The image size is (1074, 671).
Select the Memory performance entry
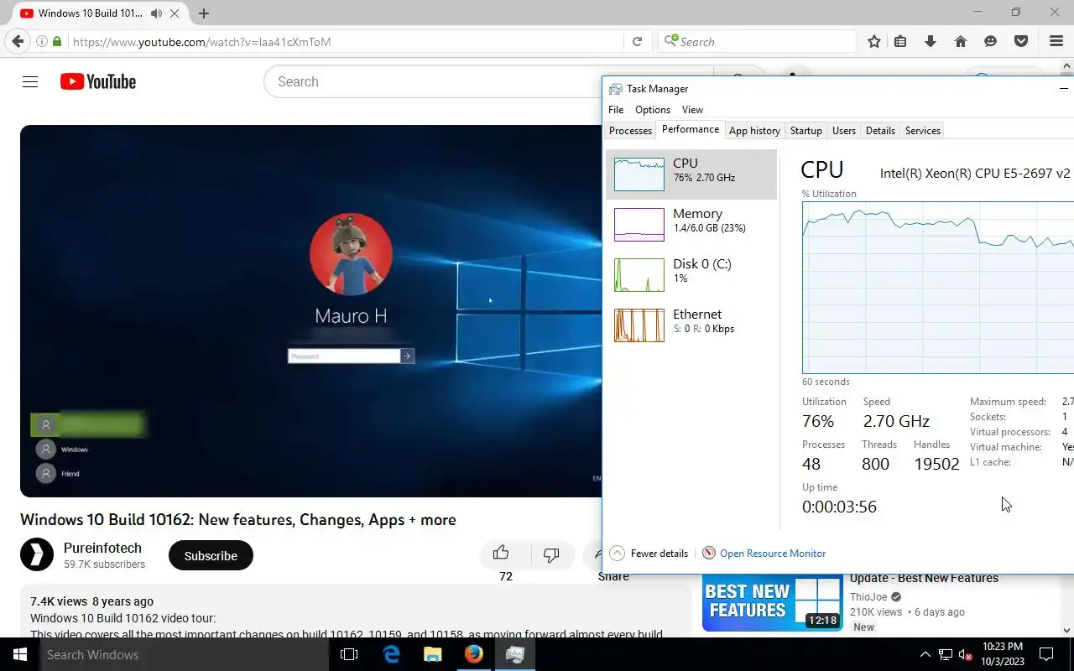[x=691, y=225]
